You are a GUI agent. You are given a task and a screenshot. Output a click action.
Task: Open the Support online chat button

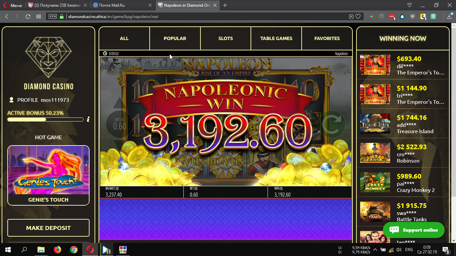click(414, 230)
